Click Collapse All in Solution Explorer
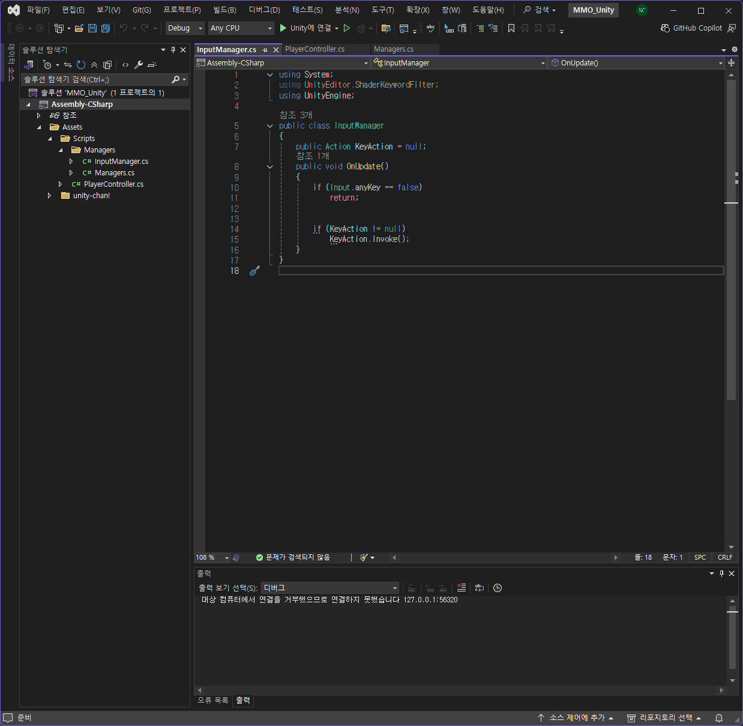This screenshot has height=726, width=743. tap(94, 65)
